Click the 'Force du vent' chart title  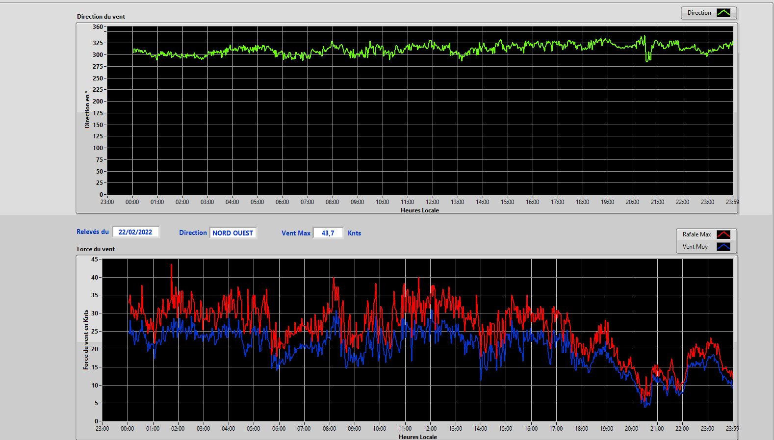coord(96,249)
